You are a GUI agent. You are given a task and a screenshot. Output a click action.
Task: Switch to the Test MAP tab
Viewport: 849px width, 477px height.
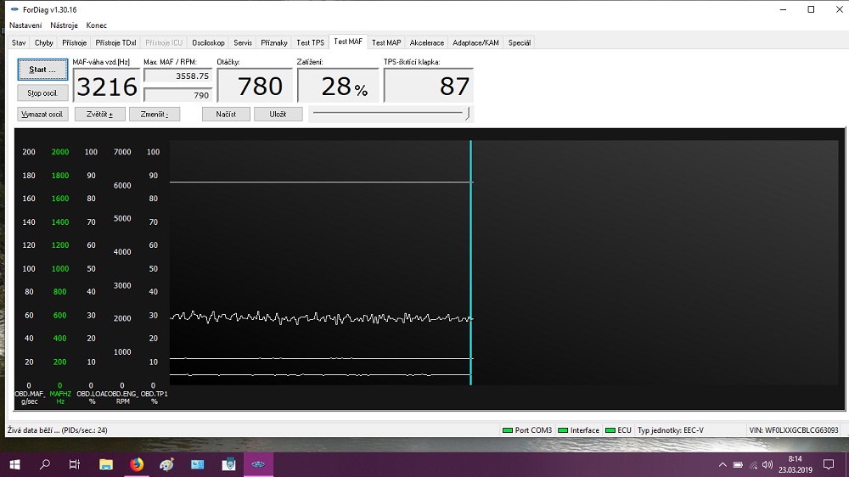[386, 42]
